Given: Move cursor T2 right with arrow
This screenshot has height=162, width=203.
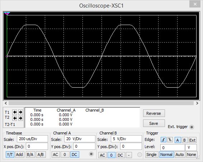Looking at the screenshot, I should (x=20, y=118).
